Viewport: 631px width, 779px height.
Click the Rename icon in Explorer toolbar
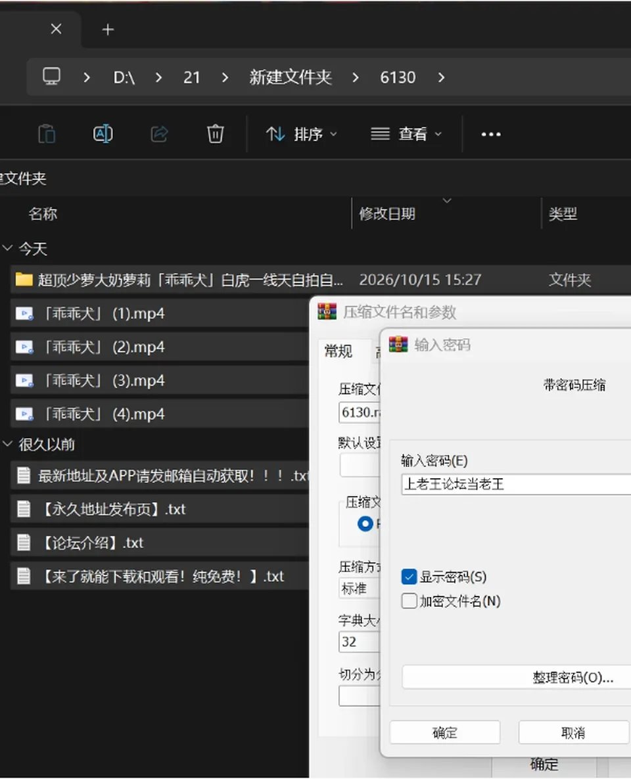coord(103,134)
